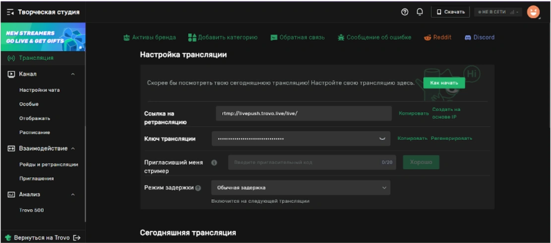Click the Reddit icon
551x243 pixels.
tap(428, 38)
